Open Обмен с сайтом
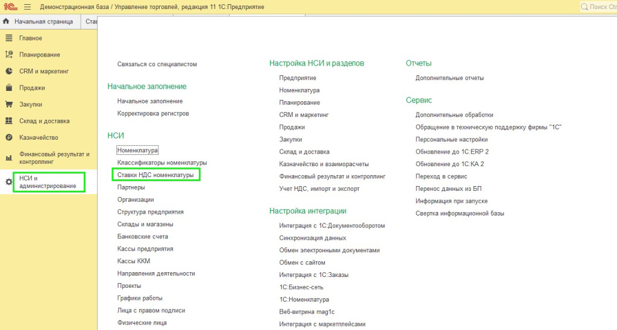Image resolution: width=617 pixels, height=330 pixels. (x=302, y=263)
